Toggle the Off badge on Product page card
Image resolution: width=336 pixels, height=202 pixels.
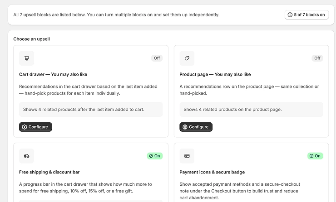pos(317,58)
